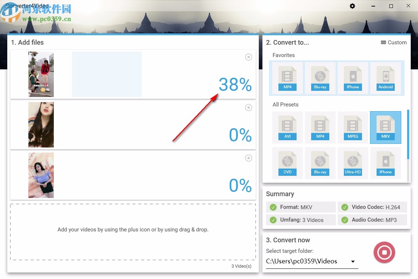Choose the MPEG output format
Image resolution: width=418 pixels, height=279 pixels.
pos(353,127)
